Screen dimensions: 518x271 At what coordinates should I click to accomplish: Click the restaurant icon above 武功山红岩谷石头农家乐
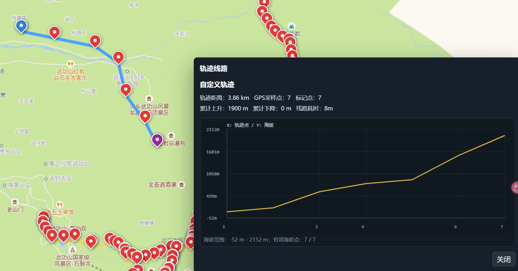(71, 64)
